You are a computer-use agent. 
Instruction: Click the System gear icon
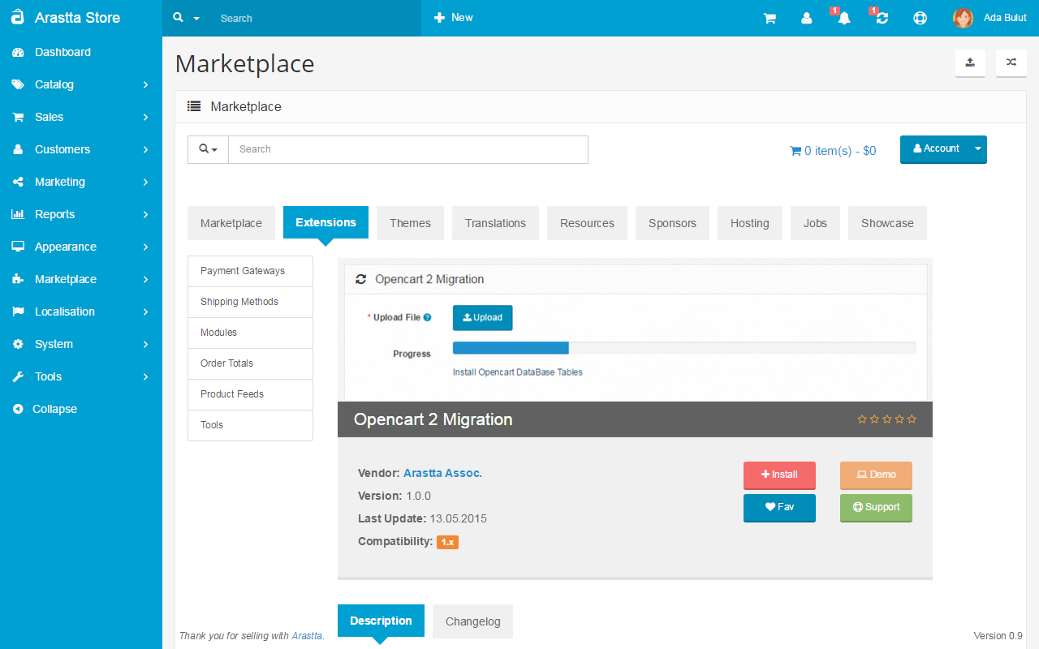pyautogui.click(x=18, y=344)
